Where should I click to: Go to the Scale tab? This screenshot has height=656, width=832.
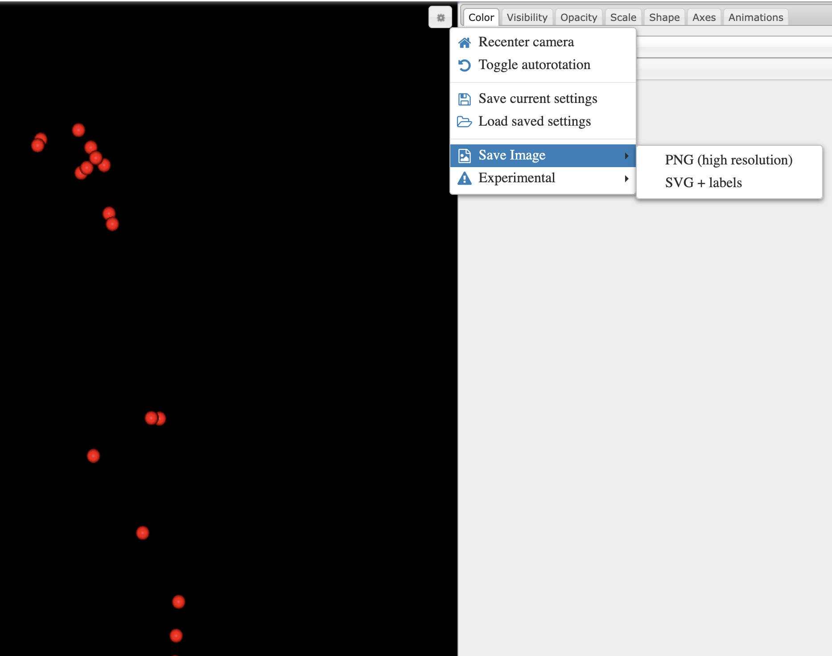click(x=623, y=17)
